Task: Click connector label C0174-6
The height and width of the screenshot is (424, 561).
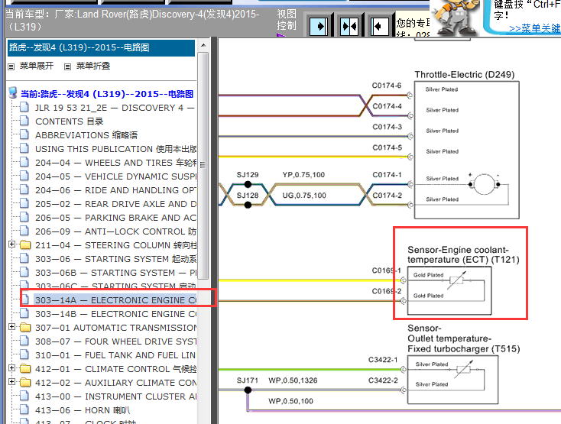Action: coord(387,86)
